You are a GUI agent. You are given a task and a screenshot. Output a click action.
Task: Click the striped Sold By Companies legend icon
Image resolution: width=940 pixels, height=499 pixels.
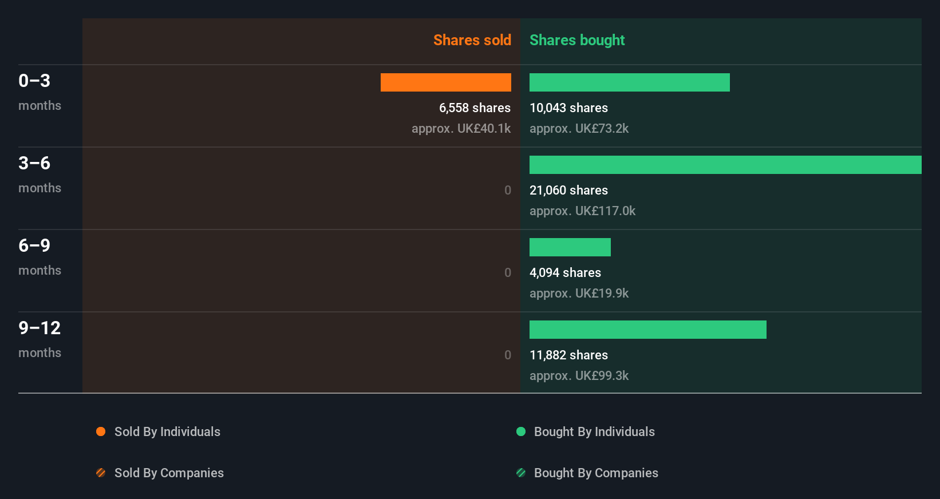101,473
